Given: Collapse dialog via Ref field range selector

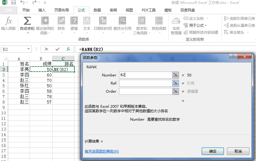Looking at the screenshot, I should [x=176, y=83].
